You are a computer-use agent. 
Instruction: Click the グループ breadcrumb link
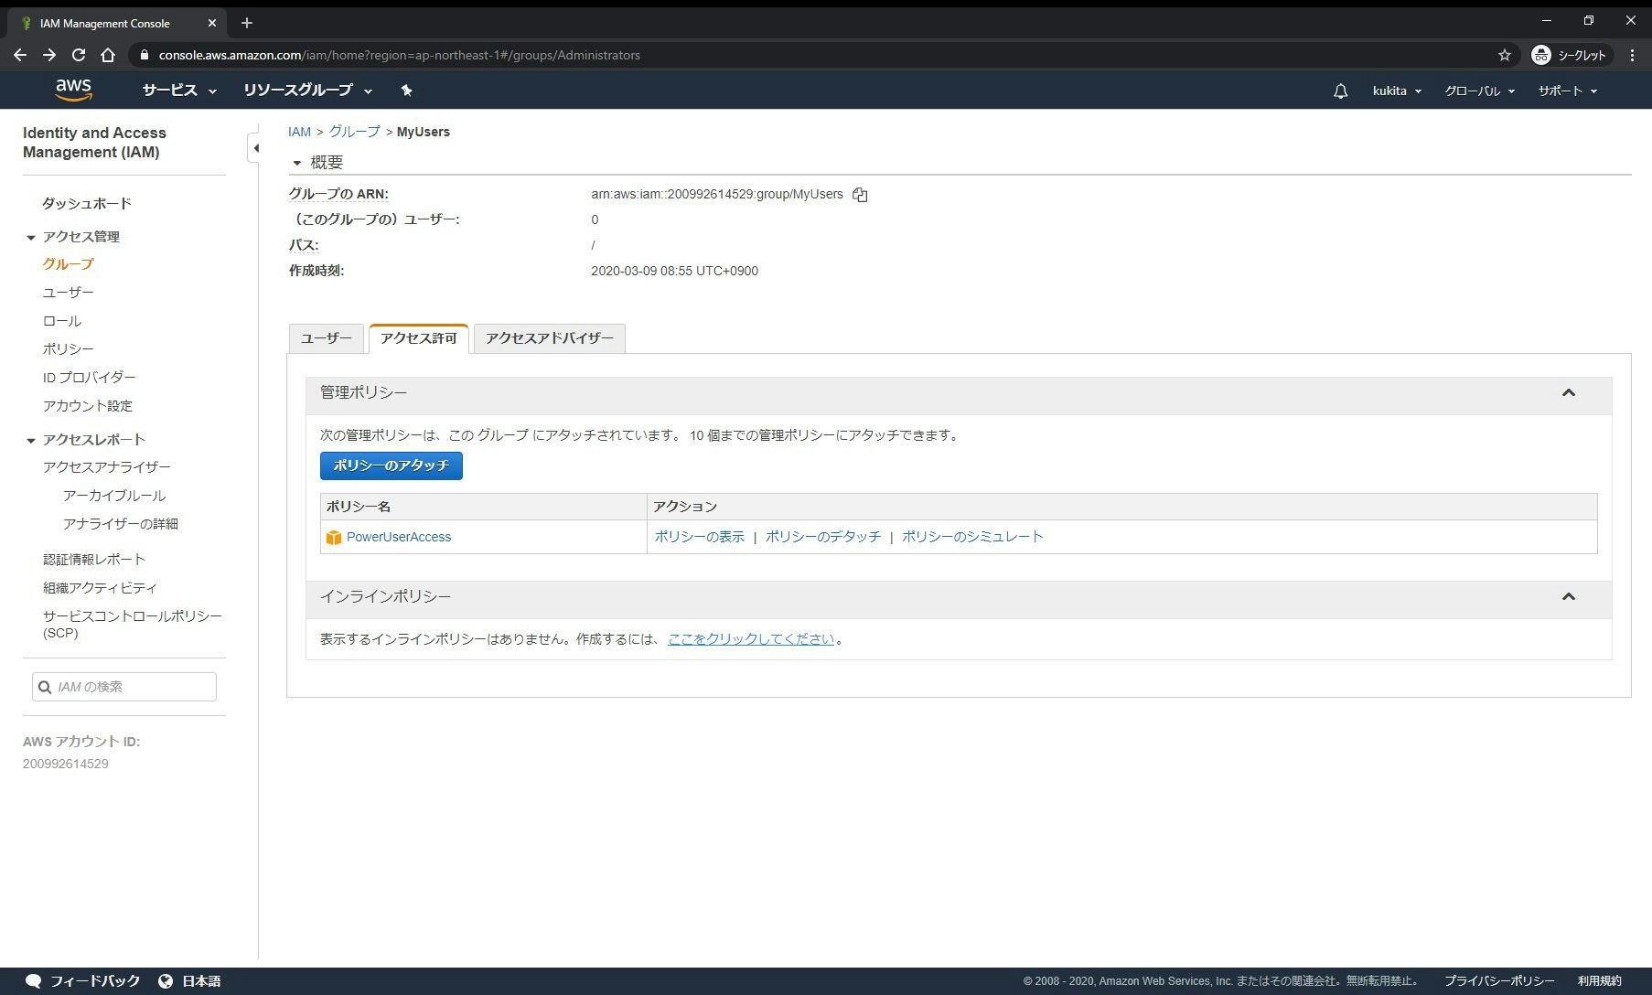click(354, 132)
